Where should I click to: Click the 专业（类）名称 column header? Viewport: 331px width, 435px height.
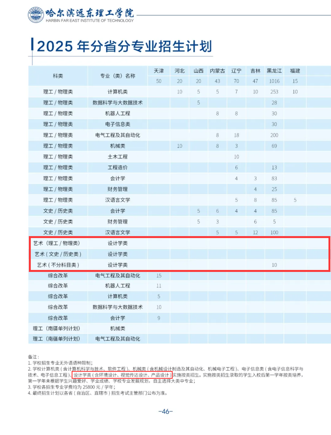point(118,76)
